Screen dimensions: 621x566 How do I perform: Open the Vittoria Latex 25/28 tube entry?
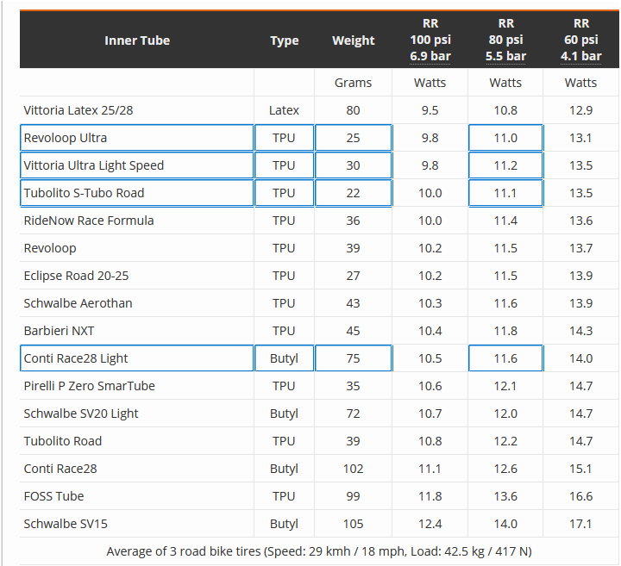pyautogui.click(x=78, y=110)
